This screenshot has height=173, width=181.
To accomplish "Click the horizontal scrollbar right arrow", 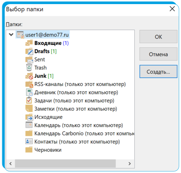I will coord(129,164).
